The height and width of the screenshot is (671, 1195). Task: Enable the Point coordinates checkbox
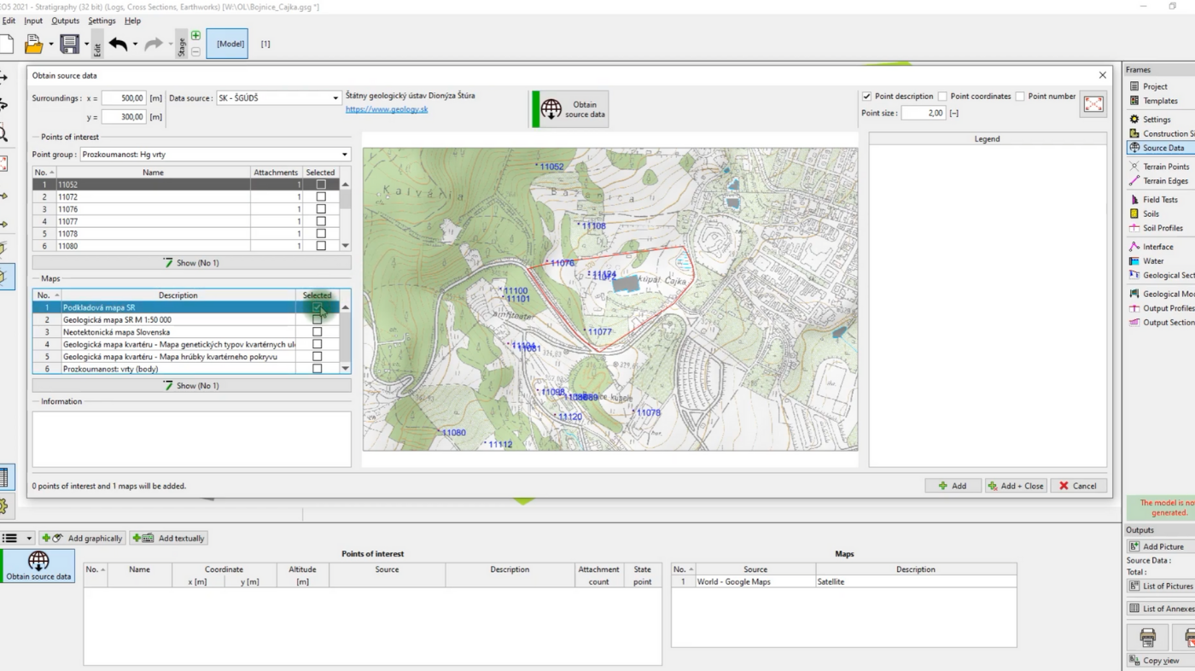tap(942, 96)
